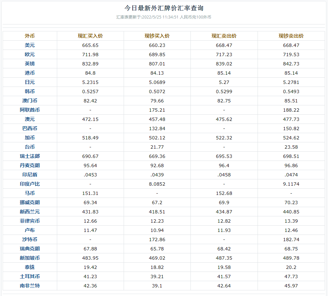Open the 韩币 currency link
This screenshot has height=296, width=328.
tap(30, 92)
